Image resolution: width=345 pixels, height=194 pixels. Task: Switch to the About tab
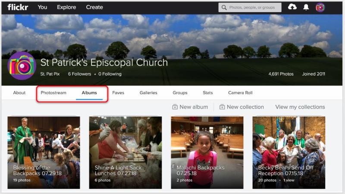[19, 92]
